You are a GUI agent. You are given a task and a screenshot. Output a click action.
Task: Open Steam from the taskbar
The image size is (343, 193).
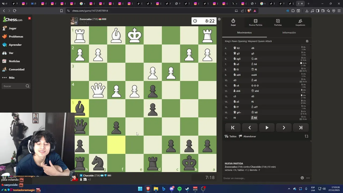coord(187,189)
